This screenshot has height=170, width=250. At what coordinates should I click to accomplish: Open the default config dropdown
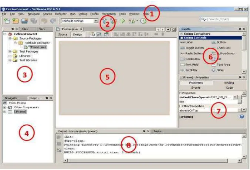tap(96, 21)
